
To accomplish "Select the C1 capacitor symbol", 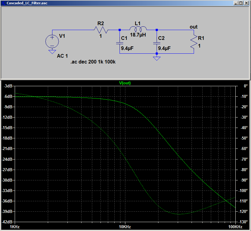I will tap(120, 43).
